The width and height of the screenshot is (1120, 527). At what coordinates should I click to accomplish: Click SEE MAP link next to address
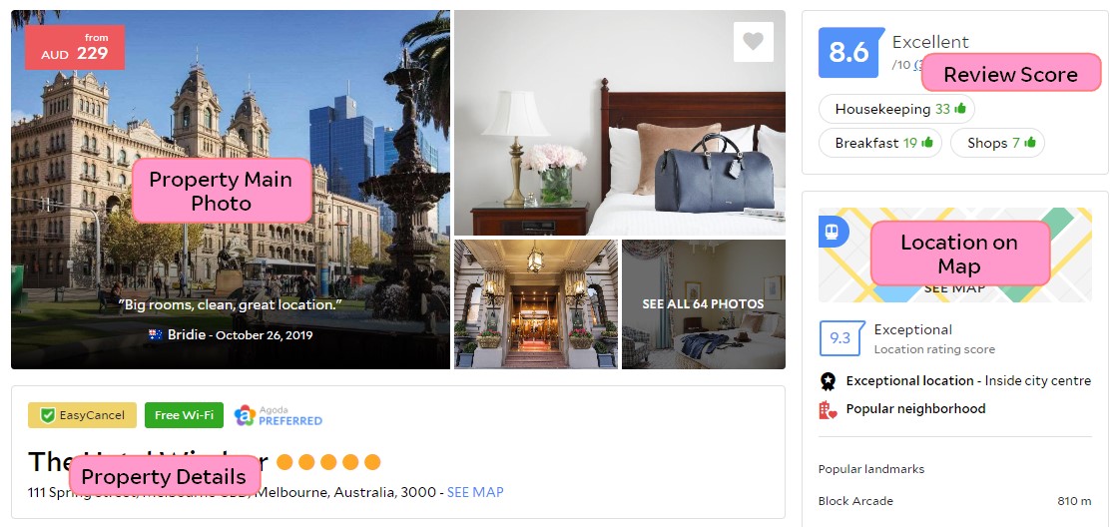point(475,492)
